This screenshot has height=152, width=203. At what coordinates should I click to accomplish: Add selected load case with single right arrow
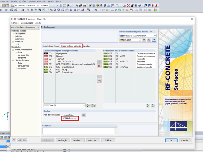[x=99, y=62]
